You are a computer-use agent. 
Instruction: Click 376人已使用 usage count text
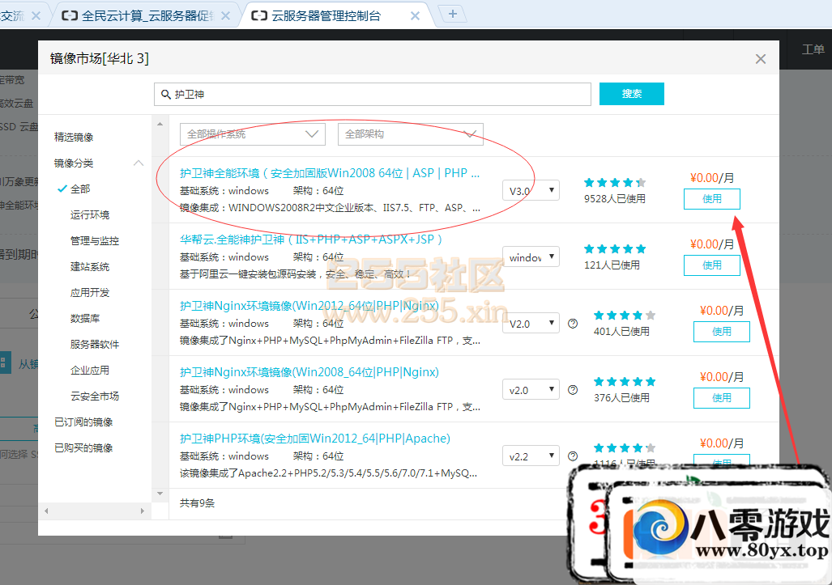click(621, 398)
